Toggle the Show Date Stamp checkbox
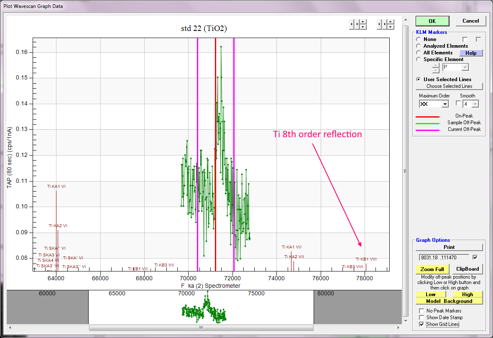 tap(421, 318)
